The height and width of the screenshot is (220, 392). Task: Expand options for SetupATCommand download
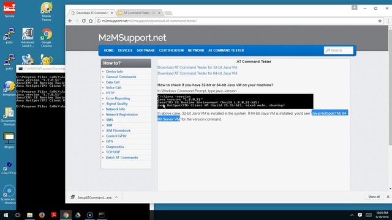pos(116,197)
